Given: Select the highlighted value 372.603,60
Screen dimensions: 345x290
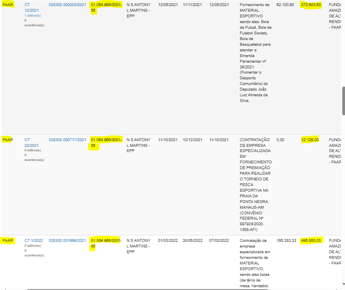Looking at the screenshot, I should click(x=311, y=4).
